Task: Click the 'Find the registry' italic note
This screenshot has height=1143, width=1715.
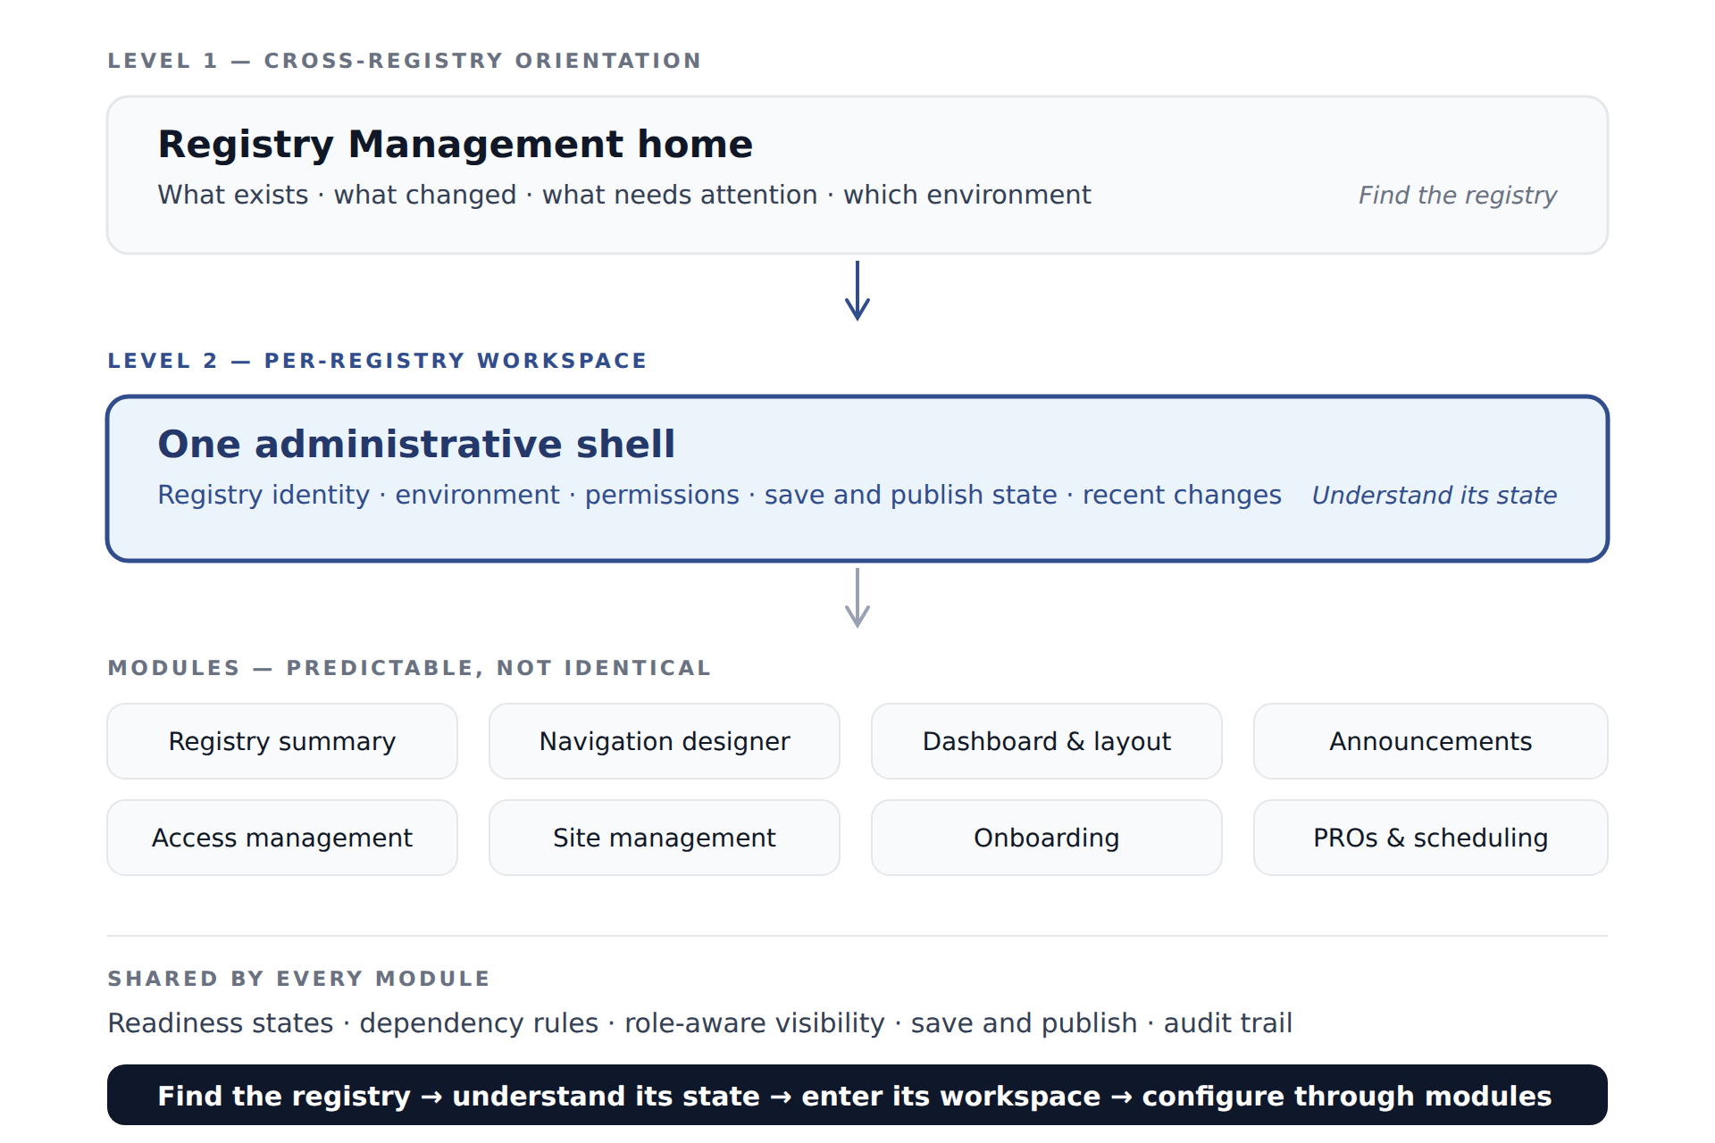Action: [1458, 196]
